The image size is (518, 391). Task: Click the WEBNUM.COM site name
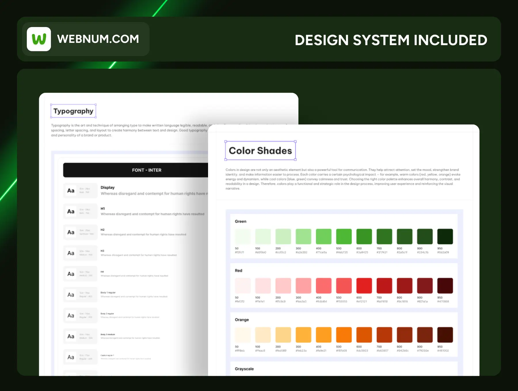[98, 39]
